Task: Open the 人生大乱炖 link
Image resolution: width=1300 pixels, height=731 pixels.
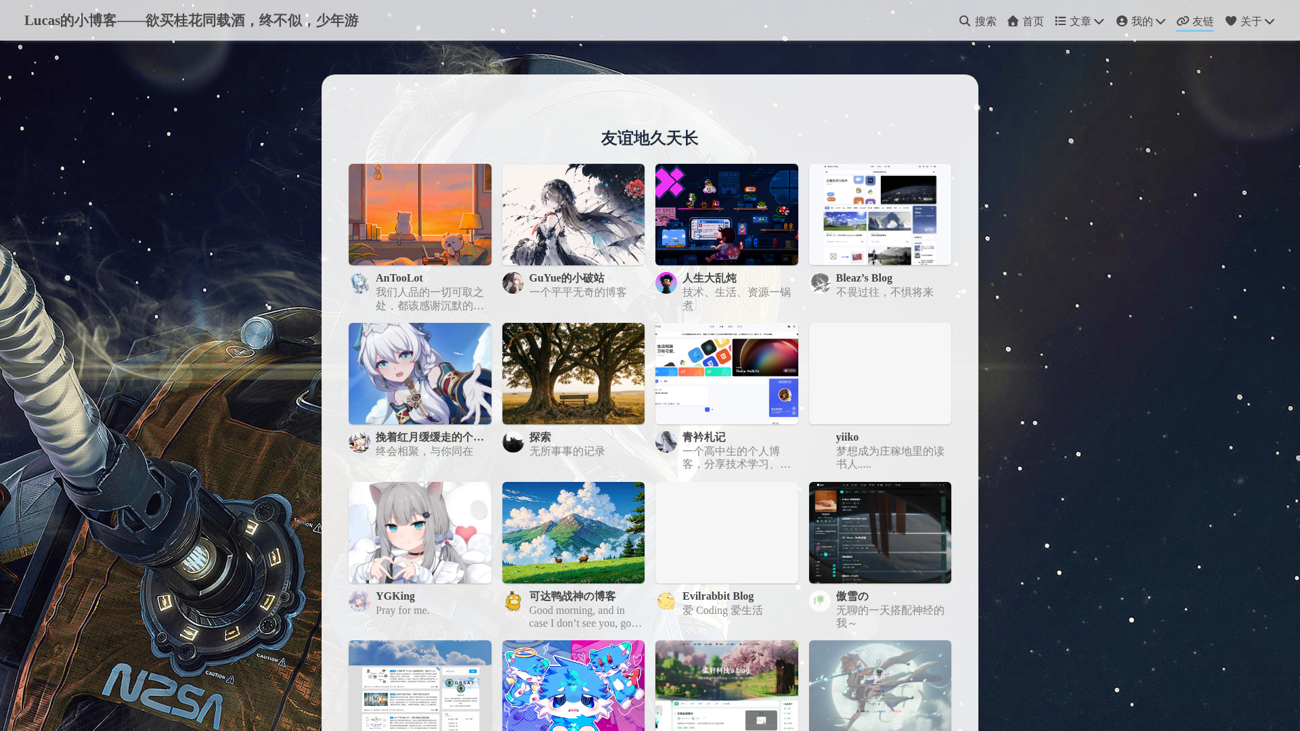Action: 710,278
